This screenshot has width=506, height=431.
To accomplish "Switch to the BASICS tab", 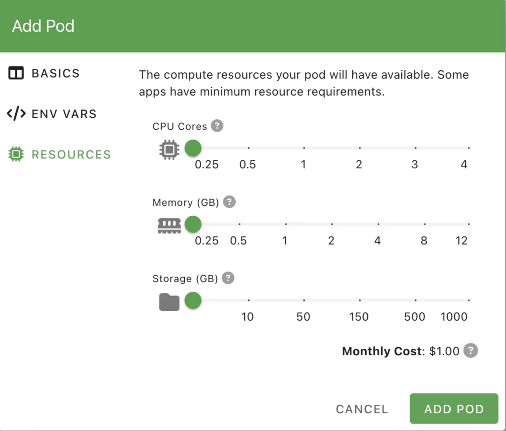I will pyautogui.click(x=55, y=74).
